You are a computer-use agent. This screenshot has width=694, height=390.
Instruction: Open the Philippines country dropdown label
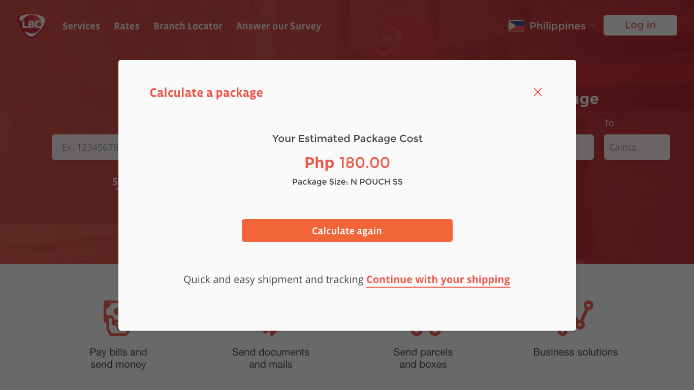click(x=557, y=26)
